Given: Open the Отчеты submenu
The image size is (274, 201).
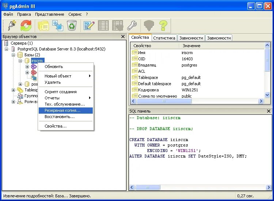Looking at the screenshot, I should coord(66,98).
